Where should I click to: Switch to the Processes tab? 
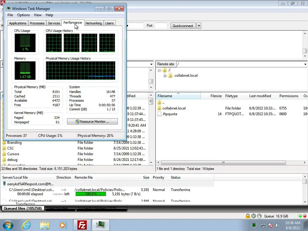coord(37,23)
